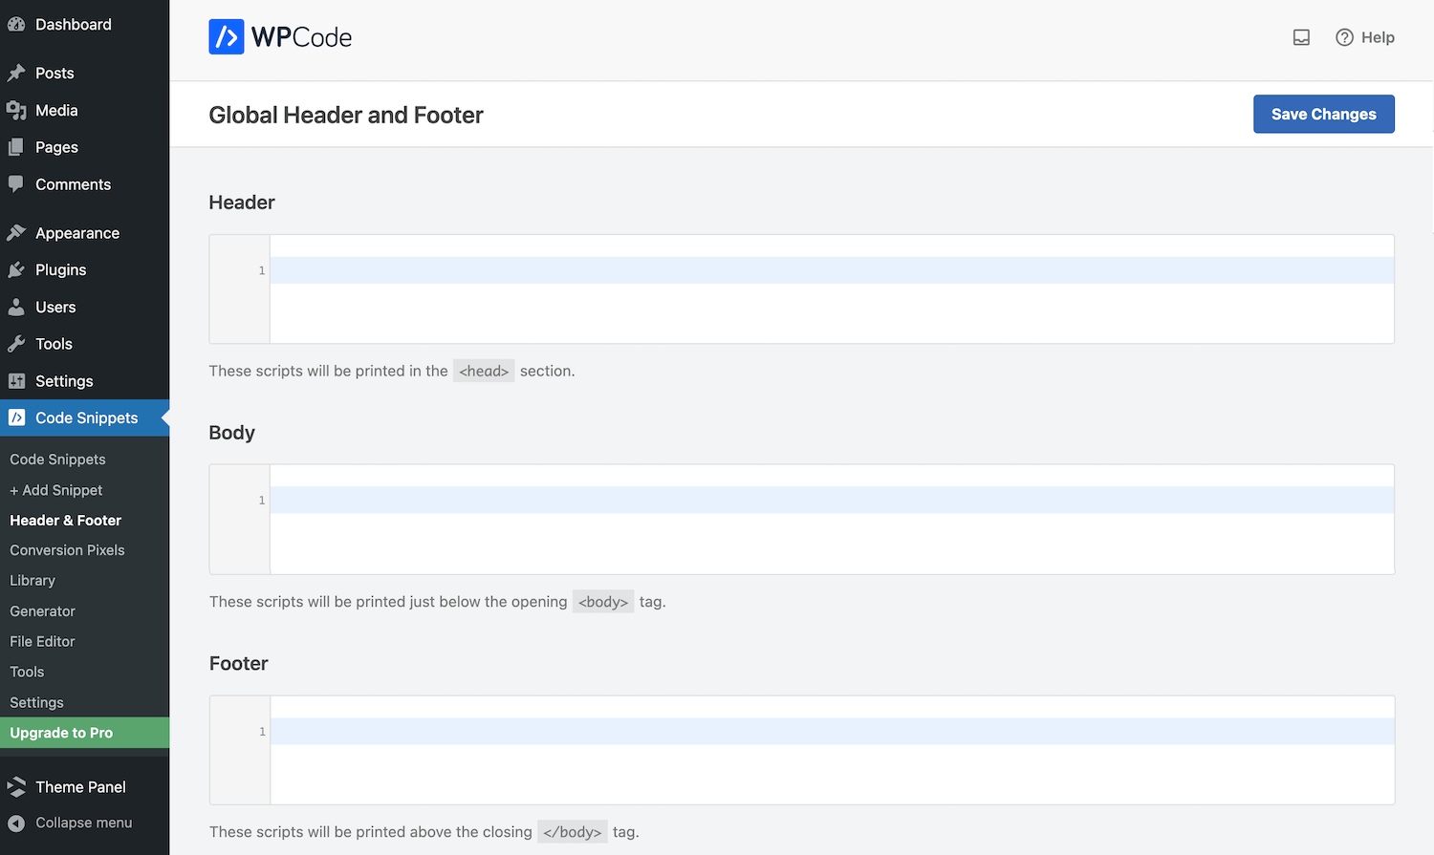Click inside the Footer code editor

point(832,750)
